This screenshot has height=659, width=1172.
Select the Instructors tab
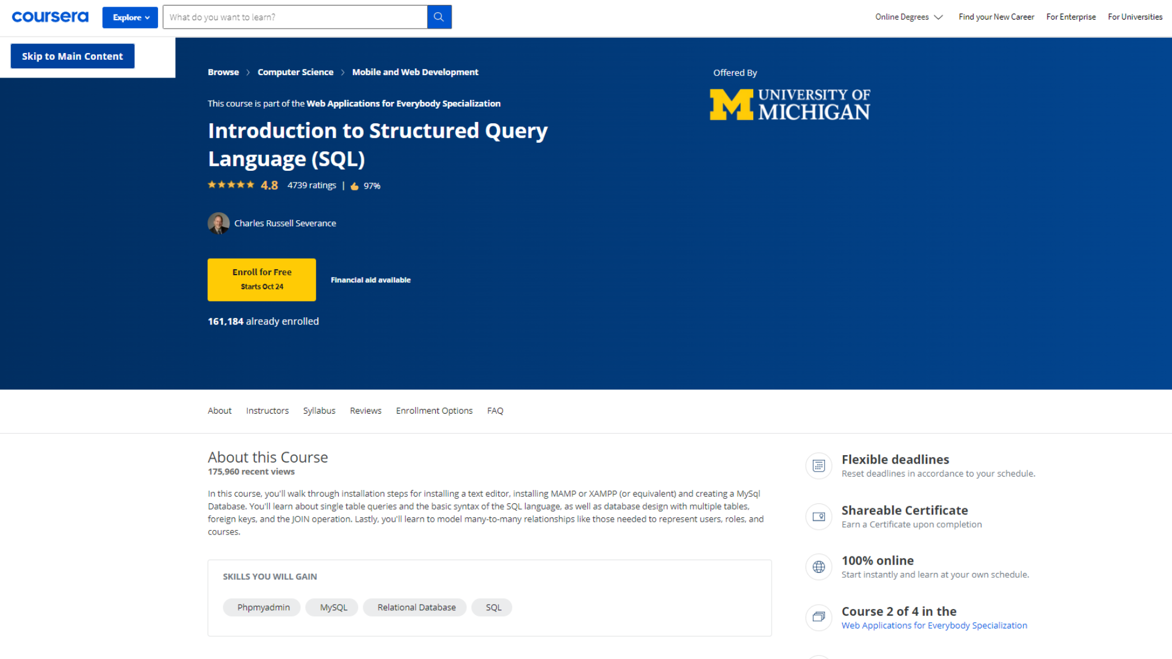[x=267, y=411]
